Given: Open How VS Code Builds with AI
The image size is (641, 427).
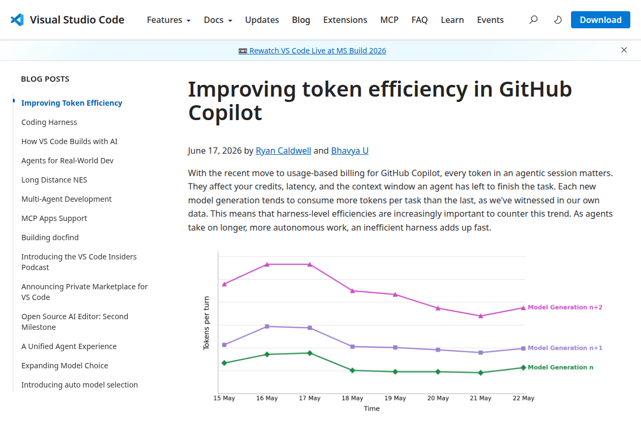Looking at the screenshot, I should [69, 141].
